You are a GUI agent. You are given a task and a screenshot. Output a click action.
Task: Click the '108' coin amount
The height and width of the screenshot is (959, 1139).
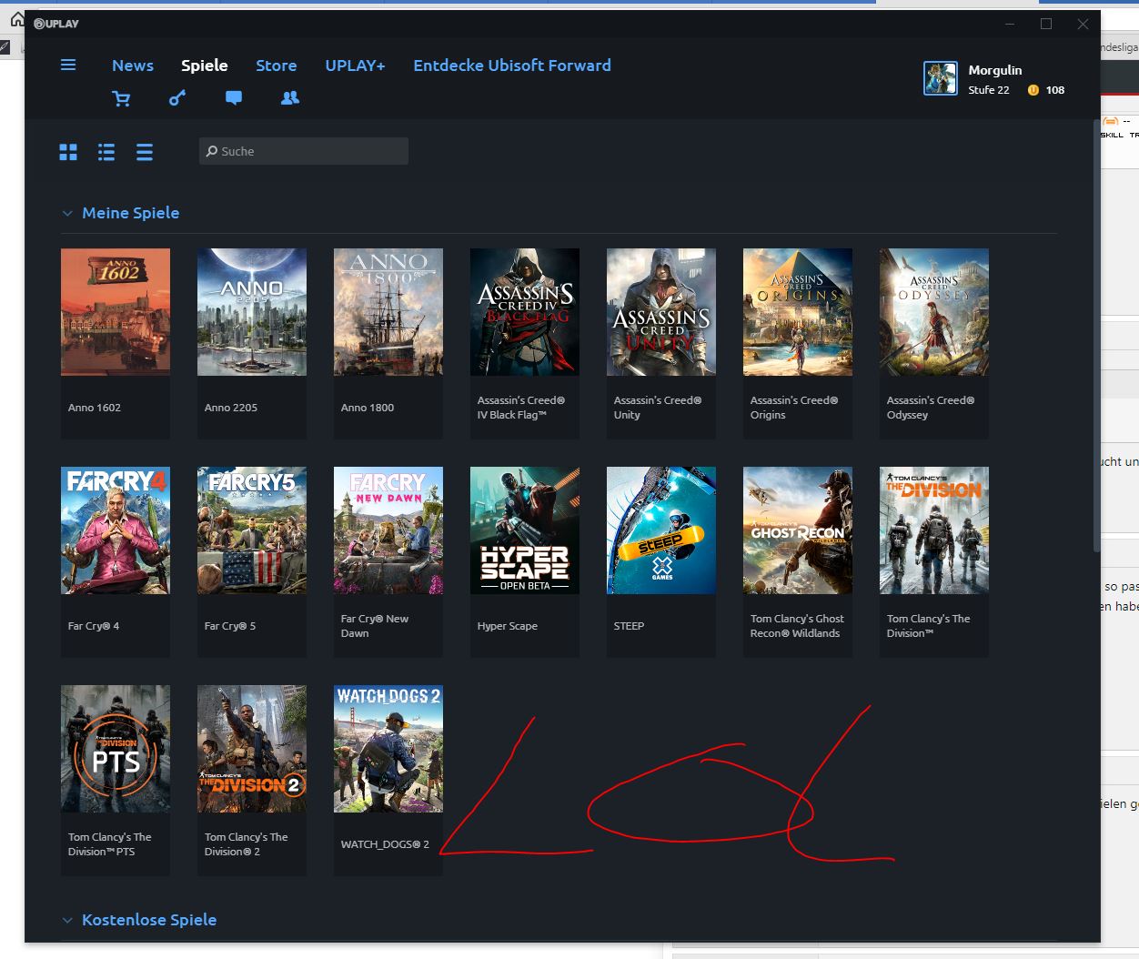tap(1055, 90)
